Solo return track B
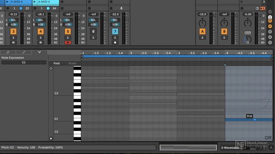 click(224, 38)
